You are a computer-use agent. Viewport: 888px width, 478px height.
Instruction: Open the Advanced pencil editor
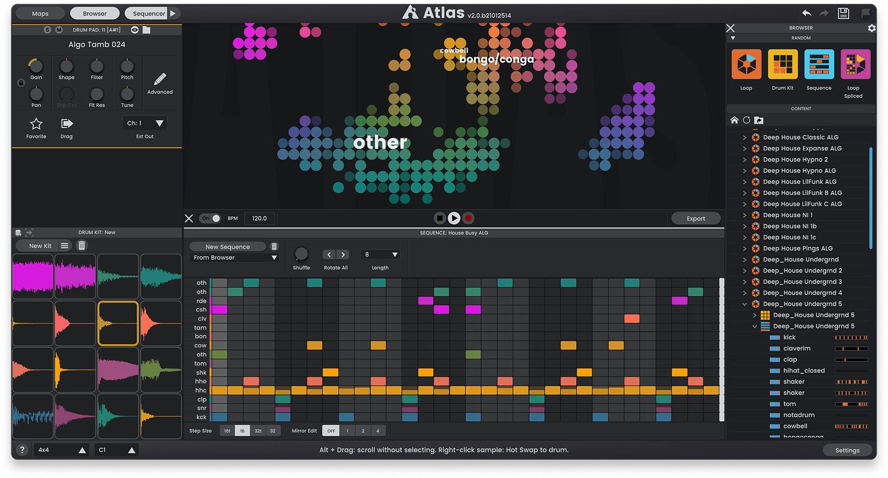160,79
